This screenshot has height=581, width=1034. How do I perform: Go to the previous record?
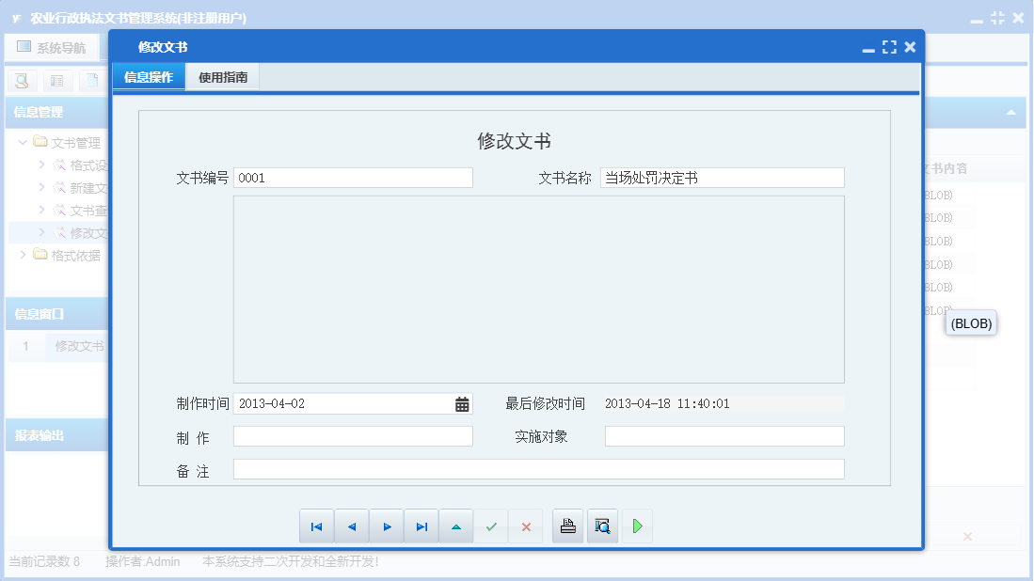point(351,526)
